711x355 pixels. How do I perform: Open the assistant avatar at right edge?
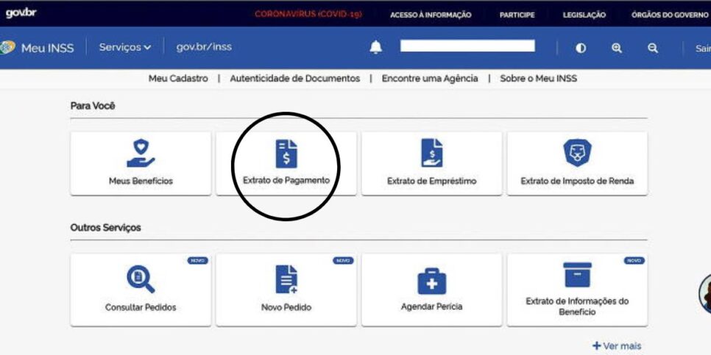point(705,293)
